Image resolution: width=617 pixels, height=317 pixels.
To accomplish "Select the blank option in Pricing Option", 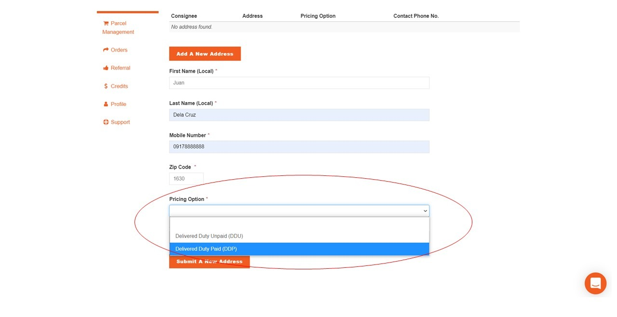I will point(299,224).
